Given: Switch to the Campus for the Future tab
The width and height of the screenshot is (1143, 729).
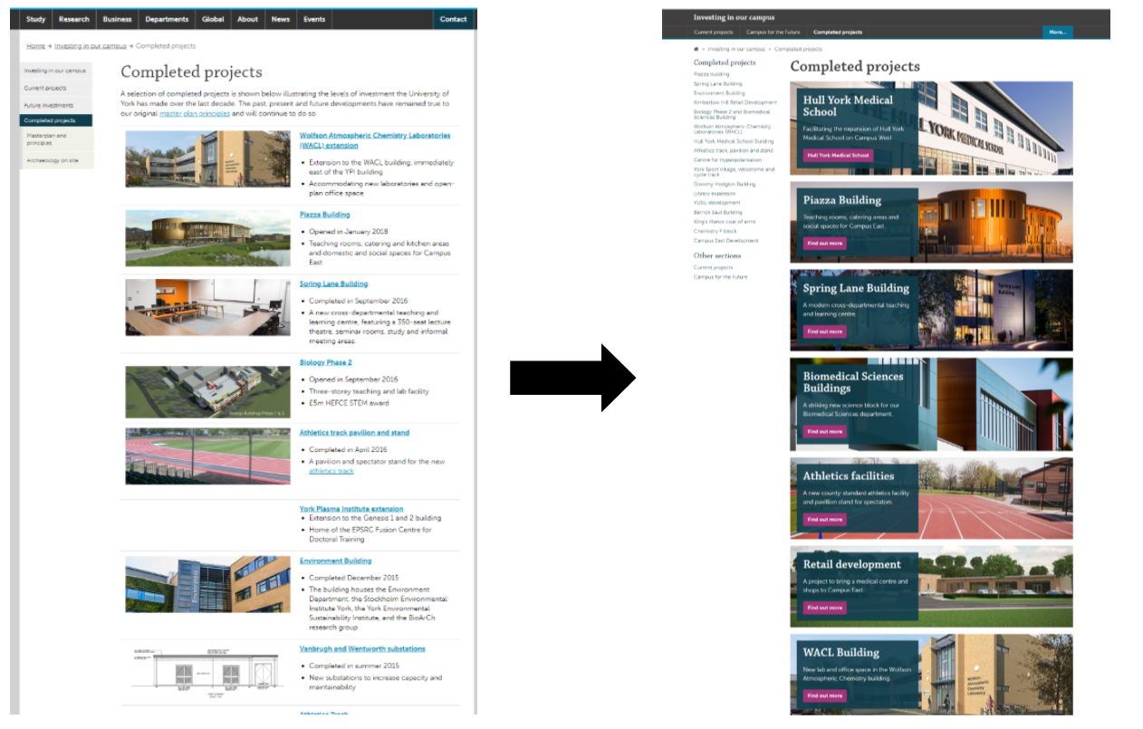Looking at the screenshot, I should tap(773, 32).
